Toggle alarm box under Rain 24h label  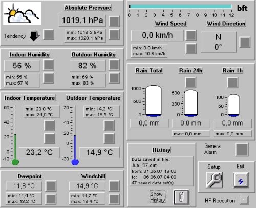click(x=190, y=82)
